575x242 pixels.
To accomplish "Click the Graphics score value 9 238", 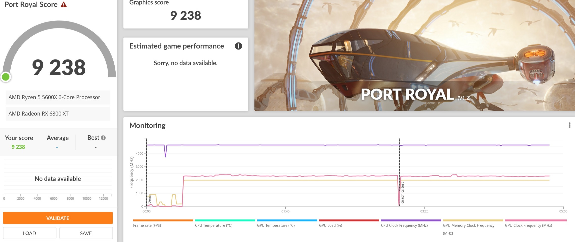I will click(x=186, y=15).
